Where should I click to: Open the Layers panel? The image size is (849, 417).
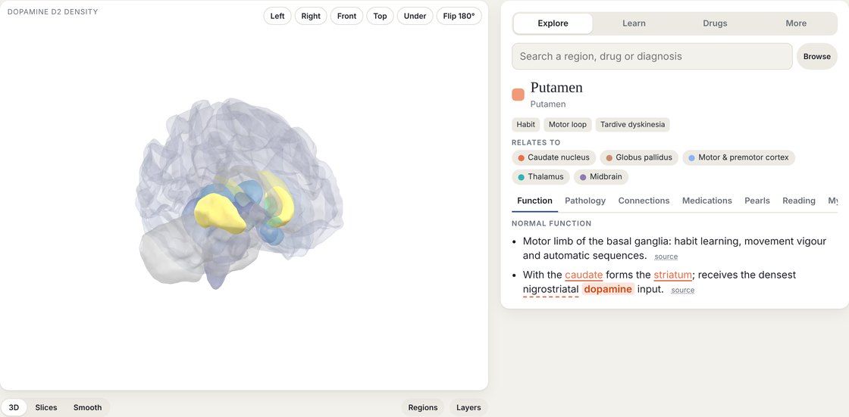tap(468, 407)
